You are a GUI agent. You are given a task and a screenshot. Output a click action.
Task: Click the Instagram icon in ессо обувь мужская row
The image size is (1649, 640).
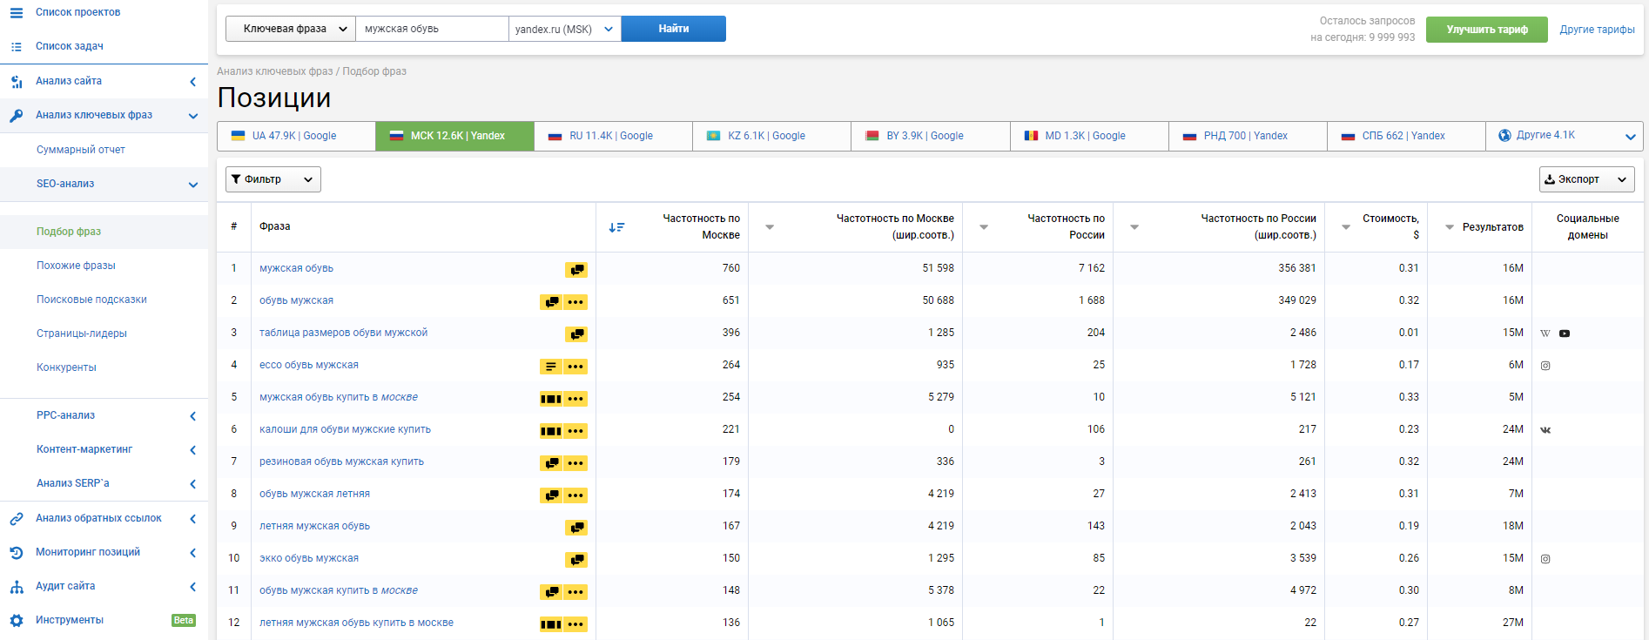[x=1545, y=366]
